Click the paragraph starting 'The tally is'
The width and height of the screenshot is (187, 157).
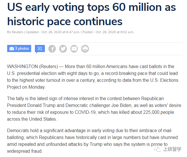(94, 109)
